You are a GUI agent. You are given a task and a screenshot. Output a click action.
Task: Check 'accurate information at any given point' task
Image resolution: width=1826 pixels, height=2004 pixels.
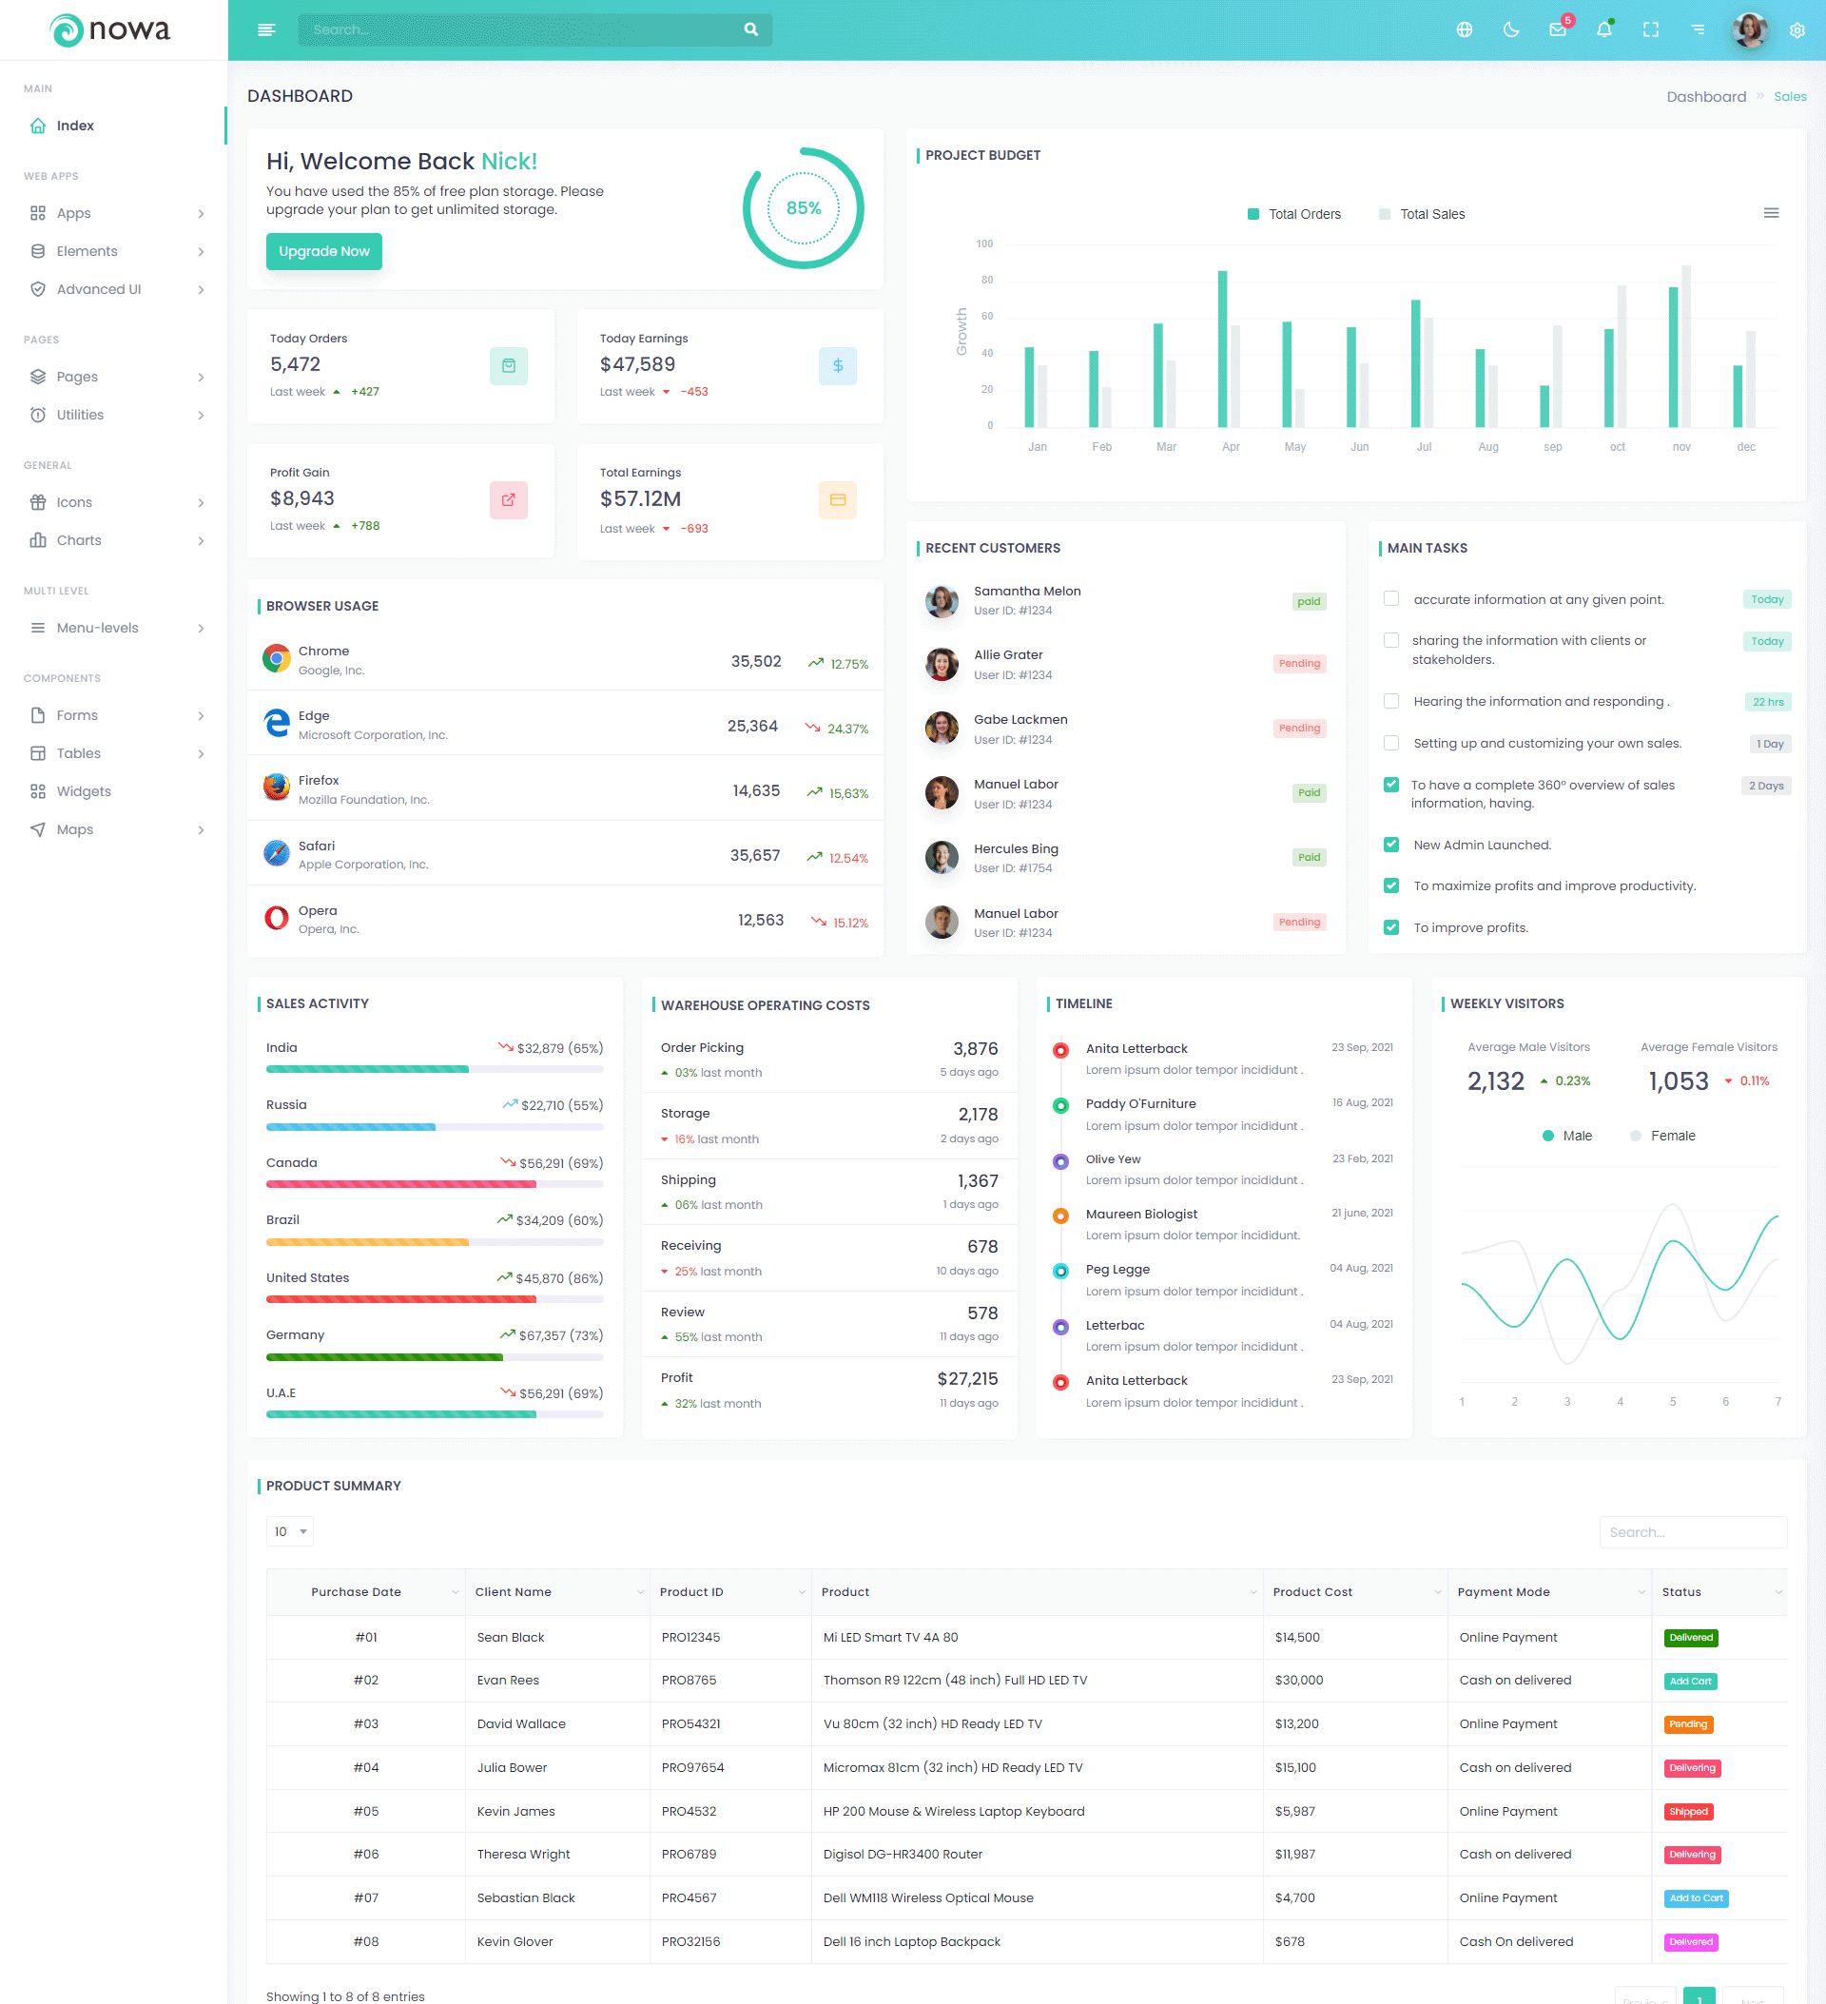(1391, 598)
